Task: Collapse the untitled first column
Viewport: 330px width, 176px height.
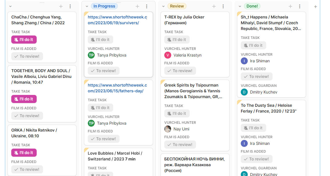Action: tap(10, 6)
